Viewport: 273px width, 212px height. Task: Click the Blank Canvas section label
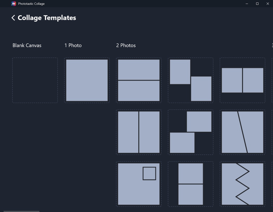tap(27, 45)
